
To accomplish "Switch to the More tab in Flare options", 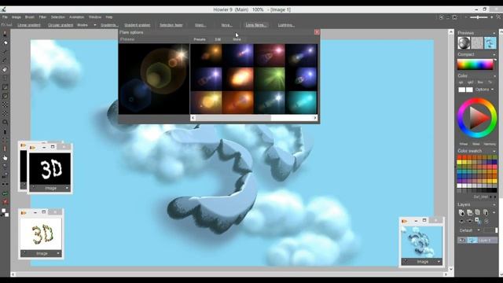I will click(237, 39).
